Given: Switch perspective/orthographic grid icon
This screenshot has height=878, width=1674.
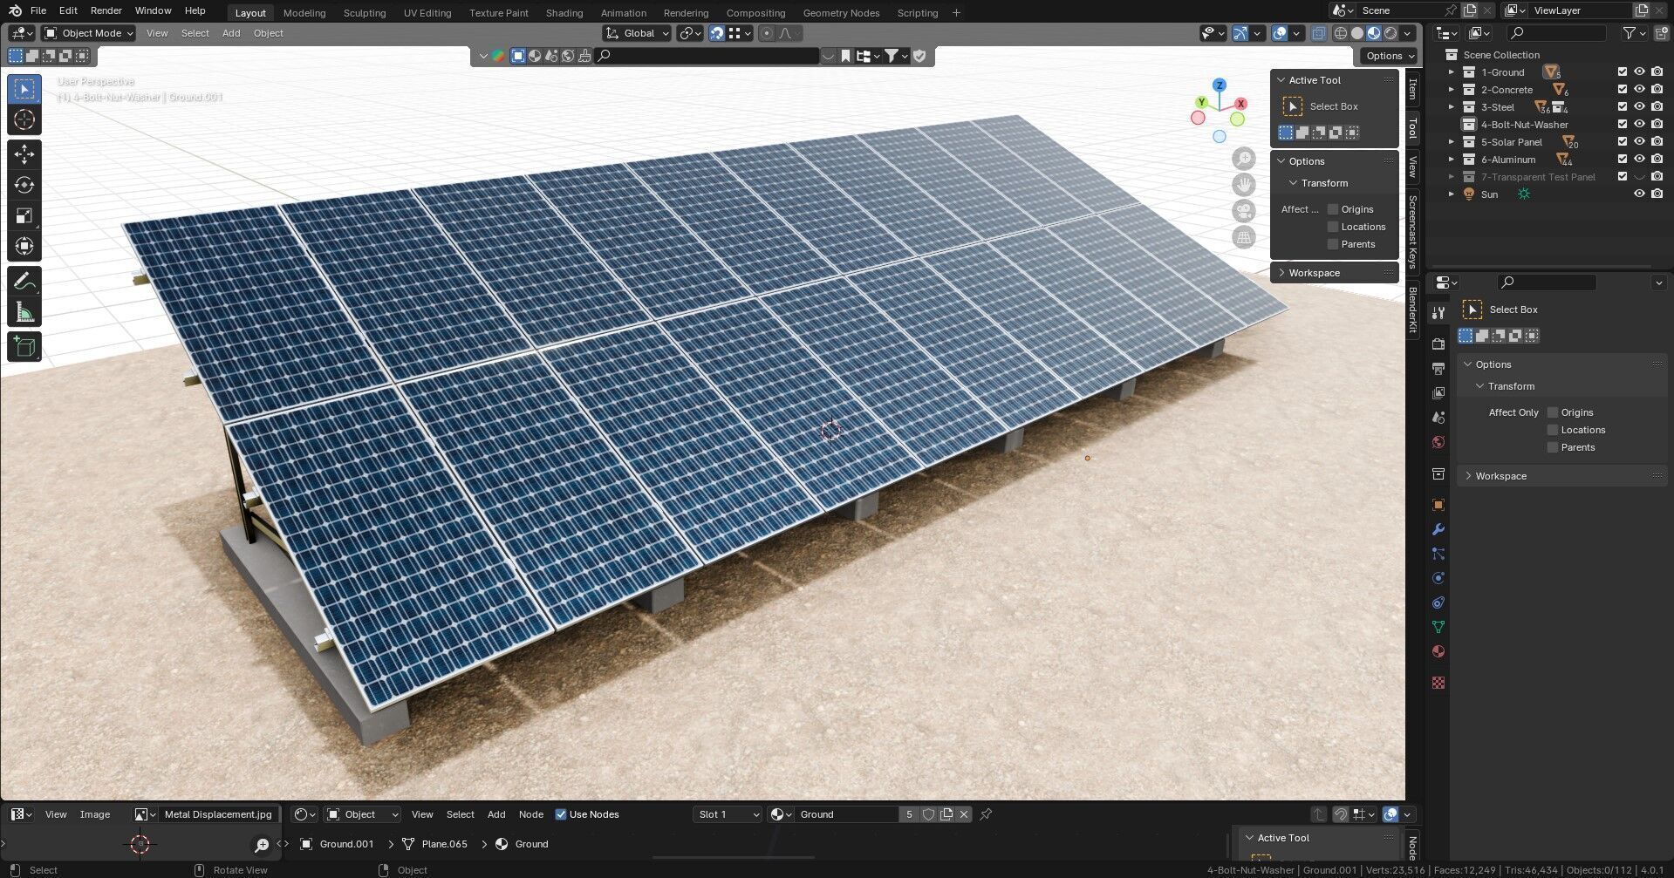Looking at the screenshot, I should 1243,237.
